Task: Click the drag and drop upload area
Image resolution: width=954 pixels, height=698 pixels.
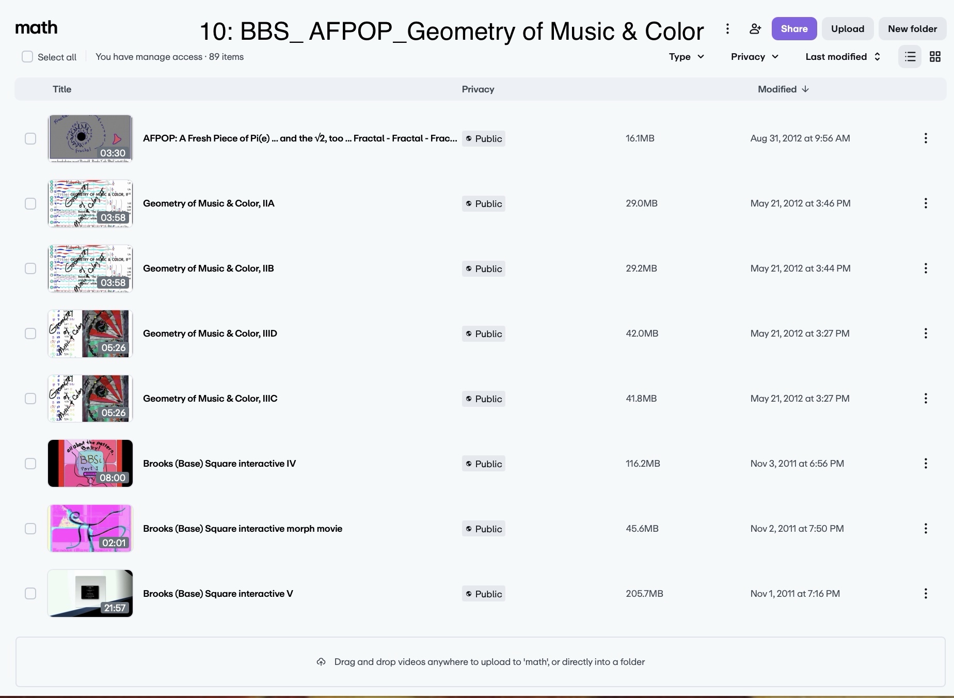Action: pyautogui.click(x=480, y=662)
